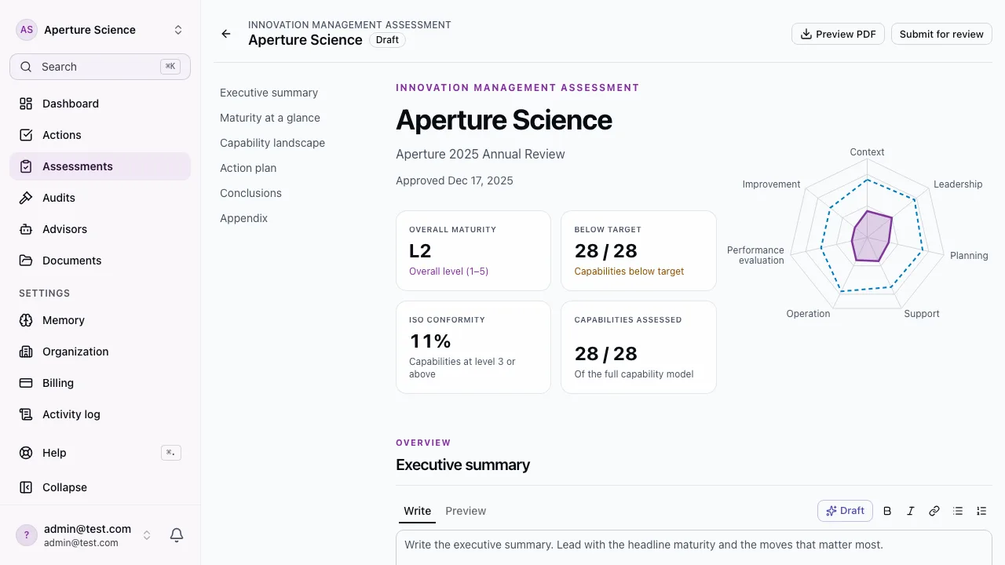
Task: Click the Performance evaluation chart label
Action: tap(755, 255)
